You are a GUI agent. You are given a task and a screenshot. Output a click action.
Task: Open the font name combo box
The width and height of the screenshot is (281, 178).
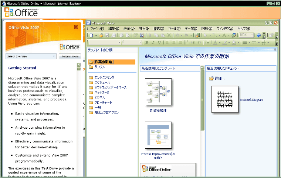click(x=105, y=42)
